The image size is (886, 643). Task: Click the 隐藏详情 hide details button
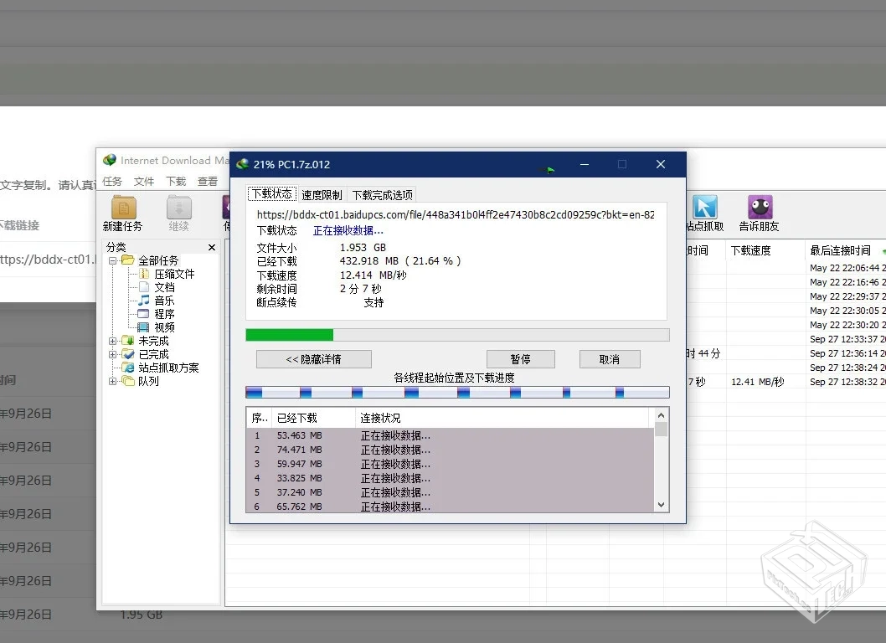313,359
